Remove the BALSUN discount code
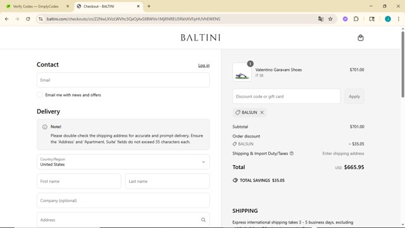Screen dimensions: 405x228 pyautogui.click(x=262, y=113)
